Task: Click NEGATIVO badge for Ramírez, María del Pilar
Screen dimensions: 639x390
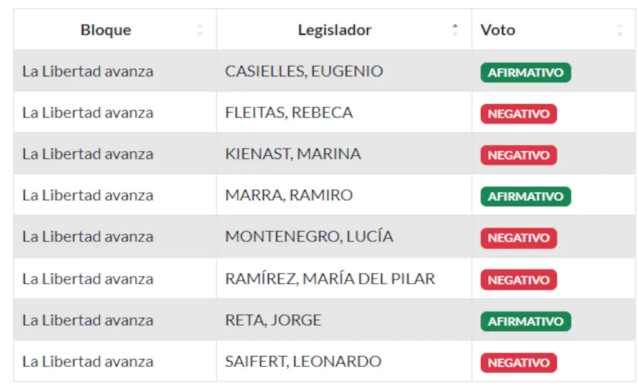Action: (519, 280)
